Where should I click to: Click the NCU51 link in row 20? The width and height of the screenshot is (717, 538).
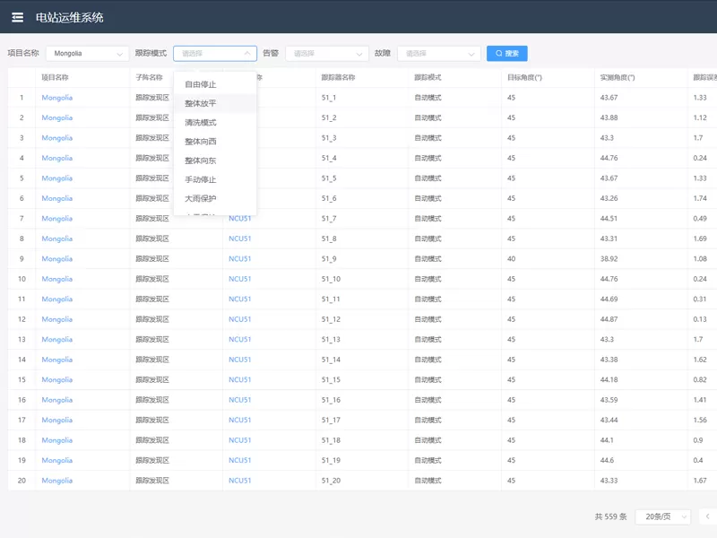[x=239, y=481]
